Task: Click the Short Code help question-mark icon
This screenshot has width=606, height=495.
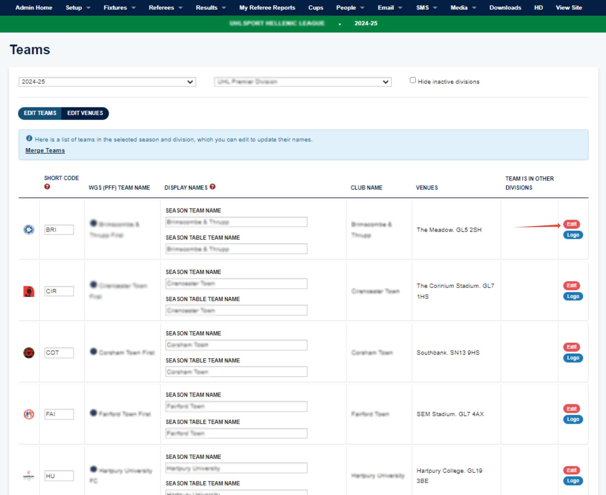Action: tap(47, 187)
